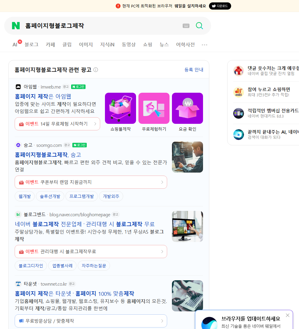
Task: Click the 아임웹 favicon icon
Action: click(x=18, y=87)
